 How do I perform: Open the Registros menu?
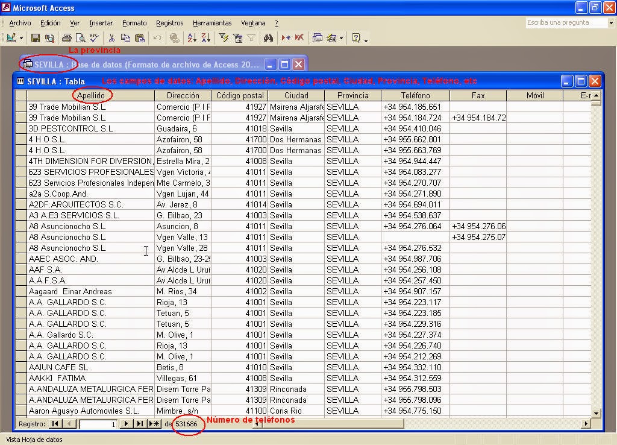coord(169,23)
